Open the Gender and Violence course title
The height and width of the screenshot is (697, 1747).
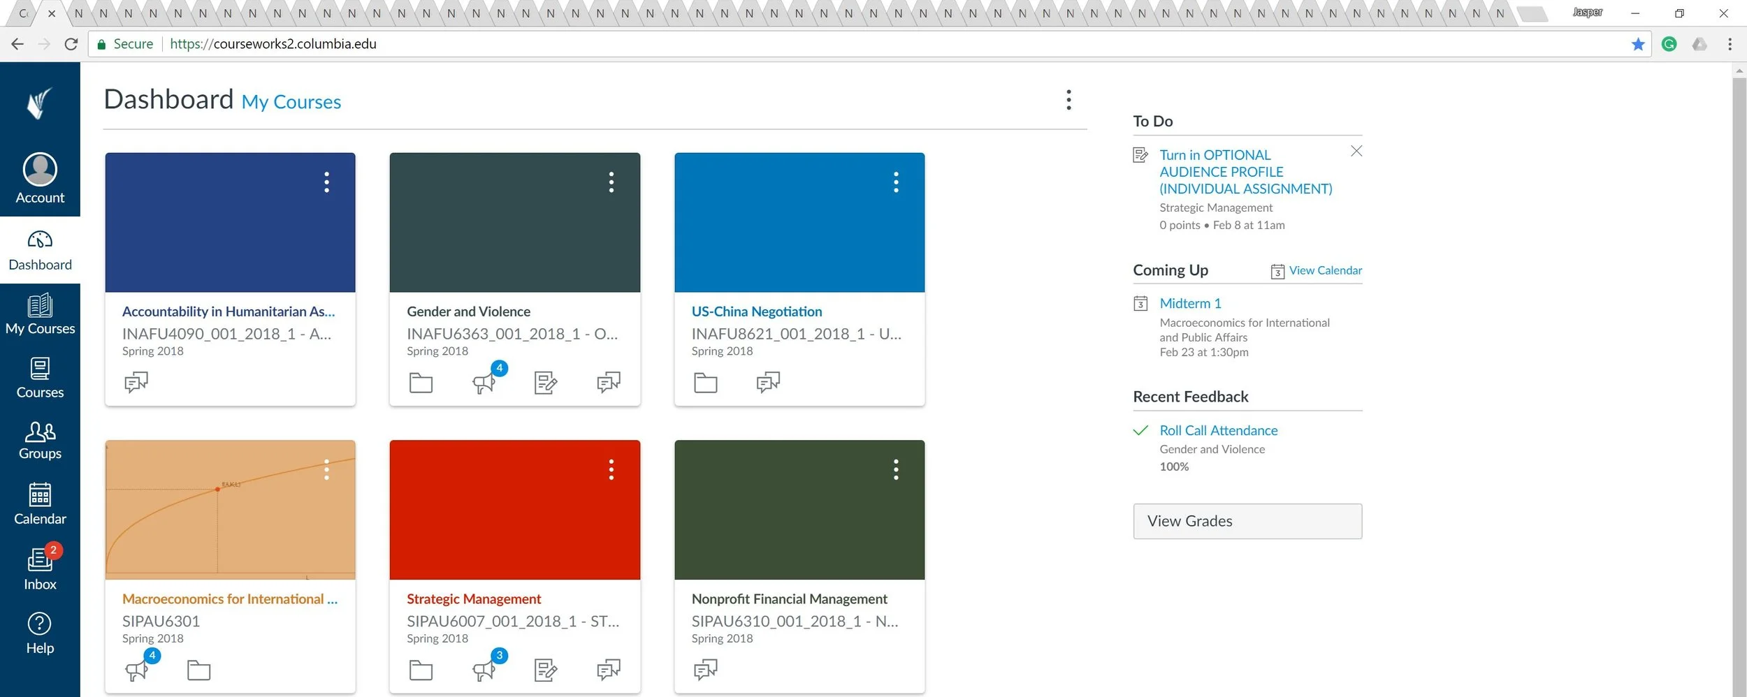(x=468, y=311)
